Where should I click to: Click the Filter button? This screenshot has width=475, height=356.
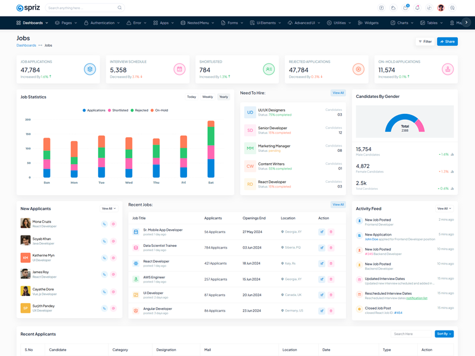pyautogui.click(x=425, y=42)
